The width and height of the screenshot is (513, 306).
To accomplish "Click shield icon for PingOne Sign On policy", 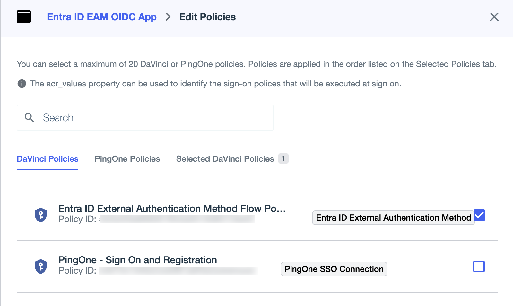I will 41,266.
